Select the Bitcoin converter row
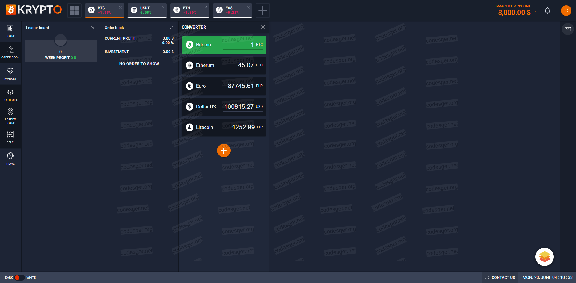The height and width of the screenshot is (283, 576). (x=224, y=45)
